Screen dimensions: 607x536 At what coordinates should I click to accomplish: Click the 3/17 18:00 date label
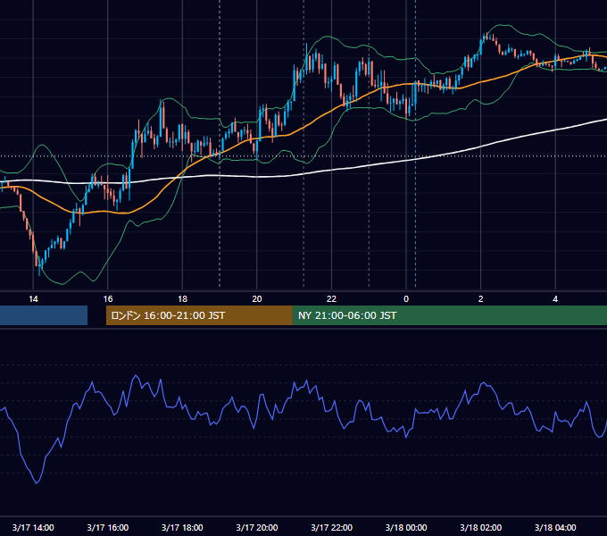[182, 527]
